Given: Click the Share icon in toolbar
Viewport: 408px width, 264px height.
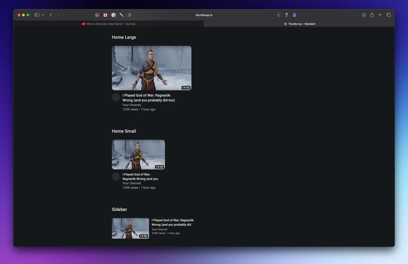Looking at the screenshot, I should (x=372, y=15).
